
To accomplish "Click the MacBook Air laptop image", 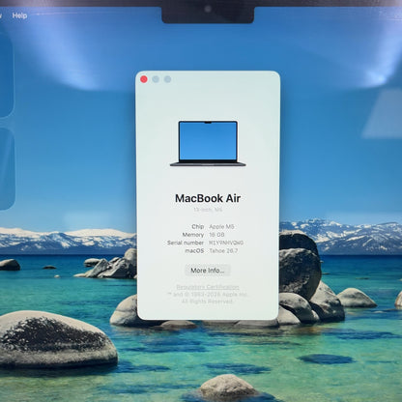I will point(208,144).
